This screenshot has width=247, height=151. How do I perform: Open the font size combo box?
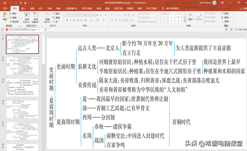tap(90, 15)
